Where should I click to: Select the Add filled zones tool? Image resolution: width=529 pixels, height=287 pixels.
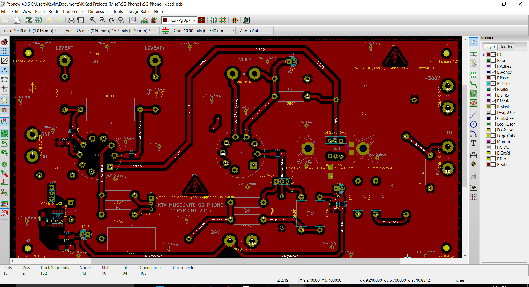[x=474, y=94]
